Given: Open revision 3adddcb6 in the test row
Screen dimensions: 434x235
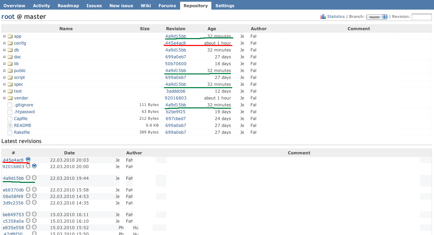Looking at the screenshot, I should (x=176, y=91).
